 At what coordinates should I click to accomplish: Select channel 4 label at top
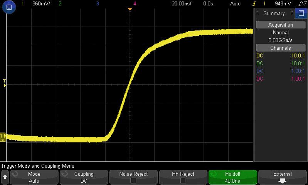pos(135,3)
